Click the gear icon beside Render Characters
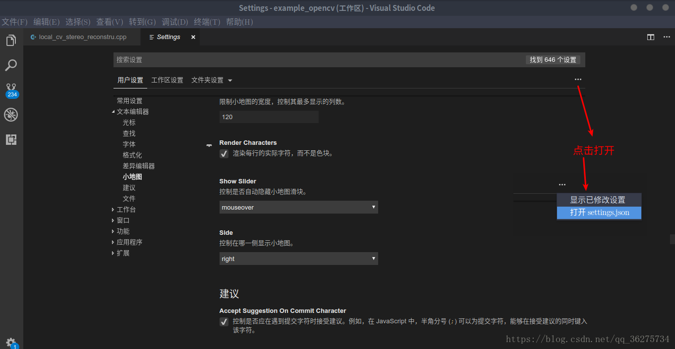This screenshot has height=349, width=675. pyautogui.click(x=209, y=145)
